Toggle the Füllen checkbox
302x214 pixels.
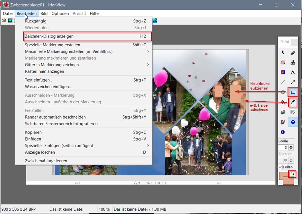(281, 167)
